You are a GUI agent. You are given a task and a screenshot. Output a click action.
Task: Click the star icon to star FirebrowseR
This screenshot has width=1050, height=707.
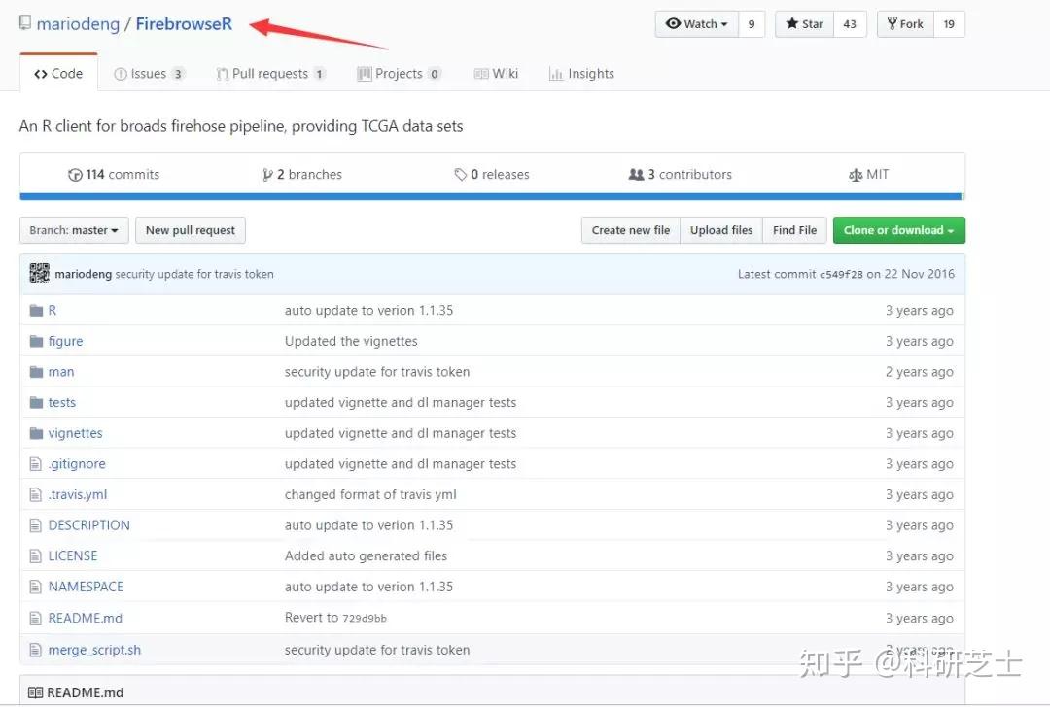click(790, 23)
